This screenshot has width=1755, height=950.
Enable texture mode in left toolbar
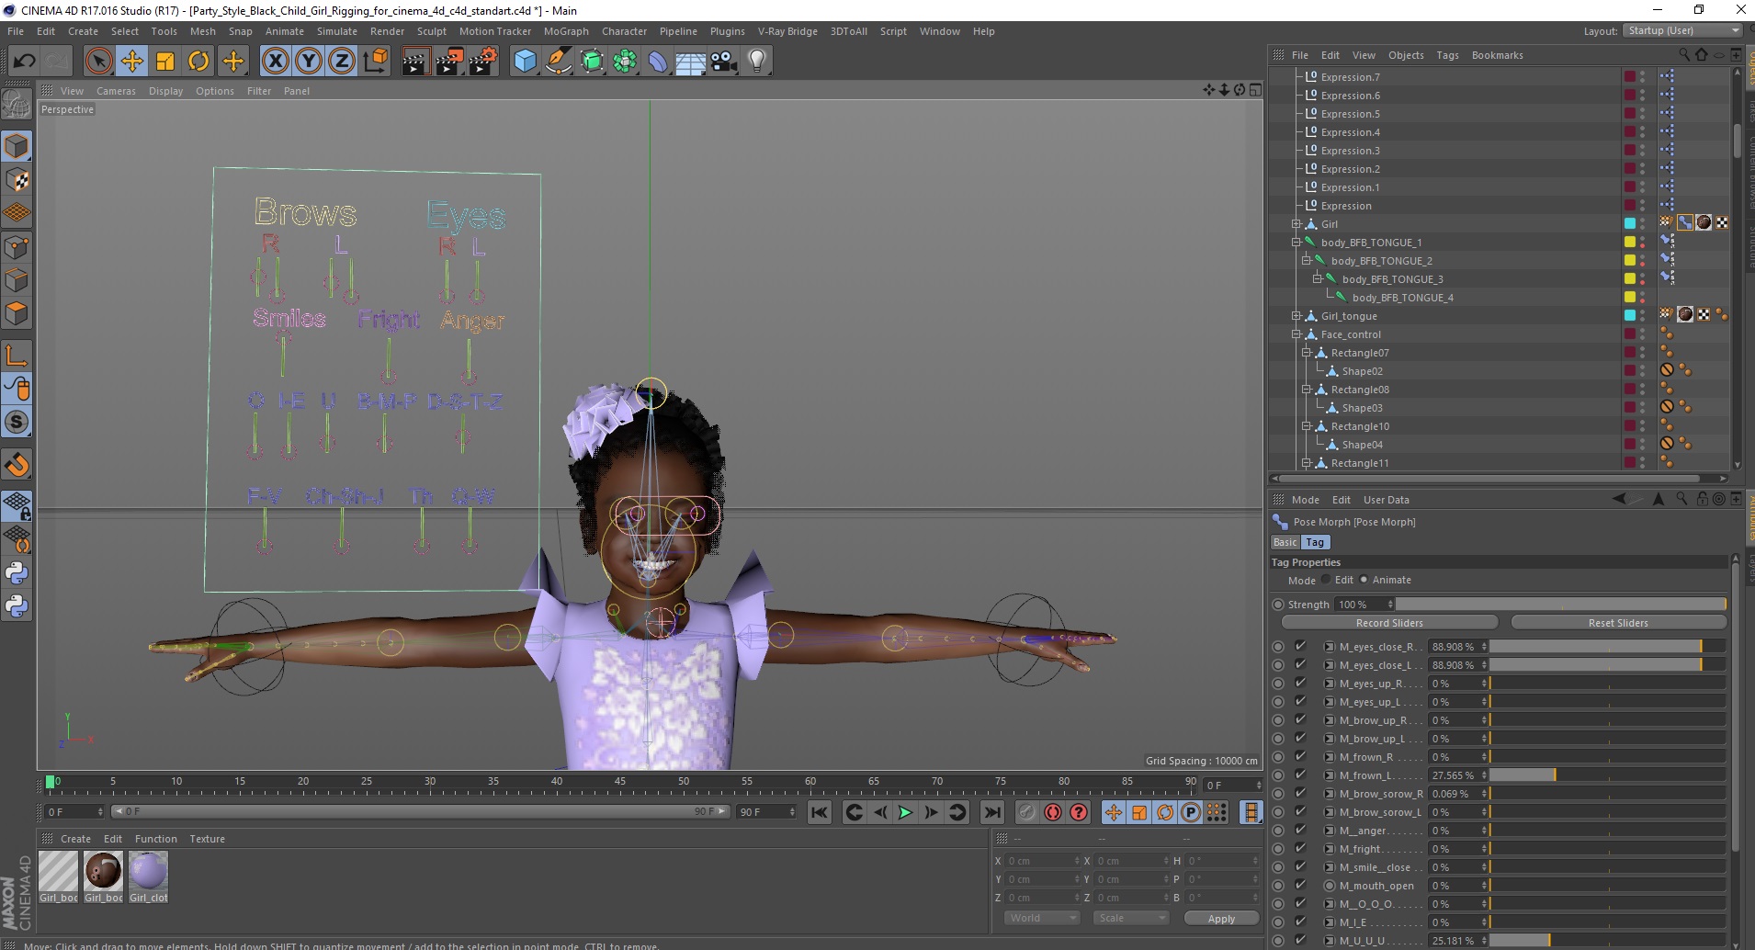(17, 180)
